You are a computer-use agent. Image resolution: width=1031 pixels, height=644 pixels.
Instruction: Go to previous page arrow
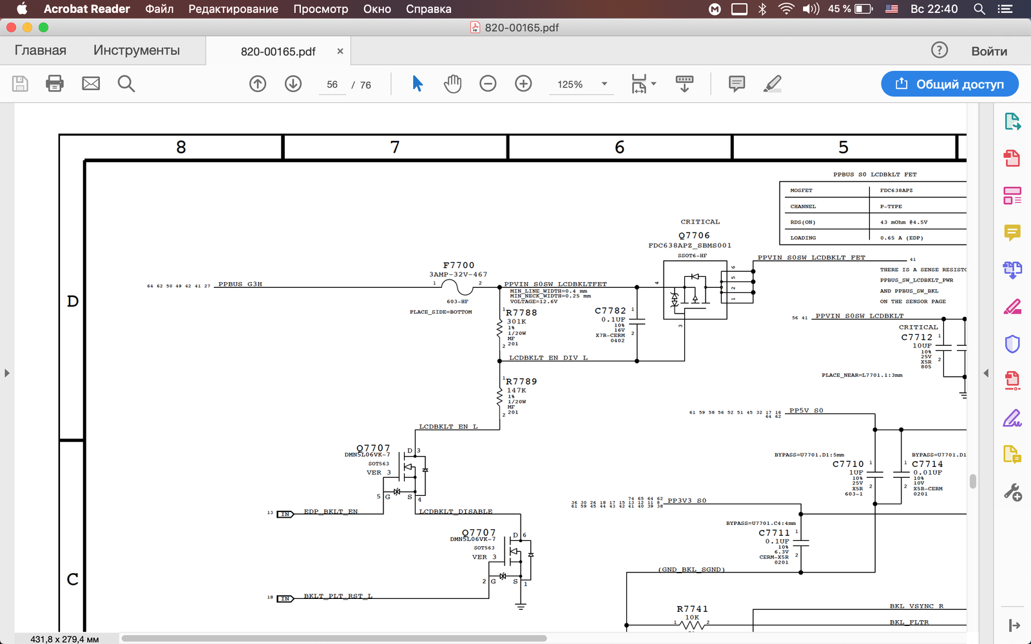click(258, 84)
